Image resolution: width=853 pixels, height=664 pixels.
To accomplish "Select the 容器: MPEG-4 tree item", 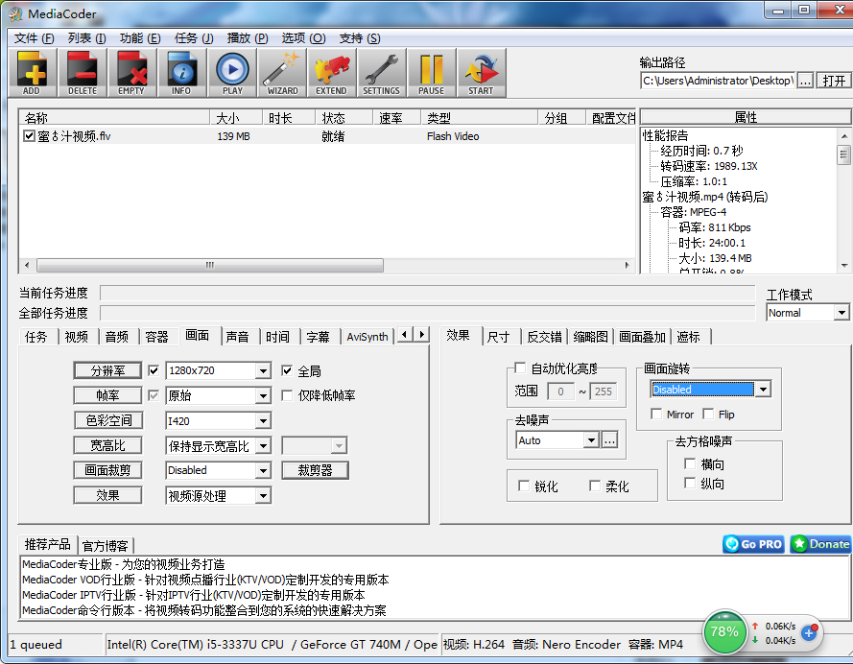I will click(x=693, y=212).
